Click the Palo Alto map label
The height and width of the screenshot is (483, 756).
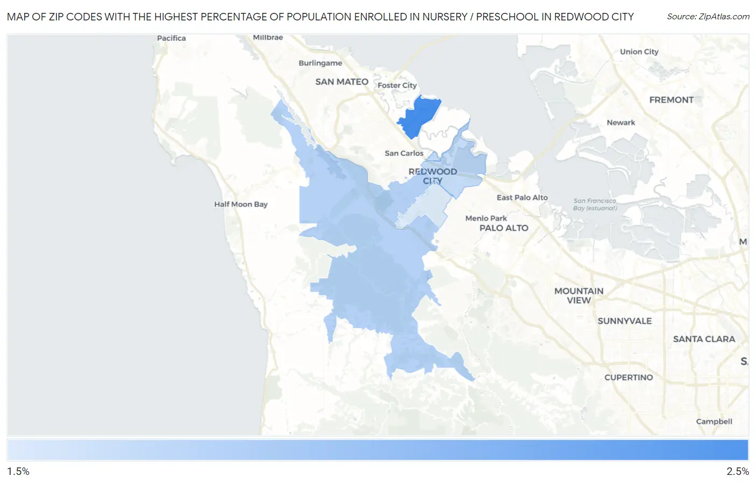click(504, 228)
